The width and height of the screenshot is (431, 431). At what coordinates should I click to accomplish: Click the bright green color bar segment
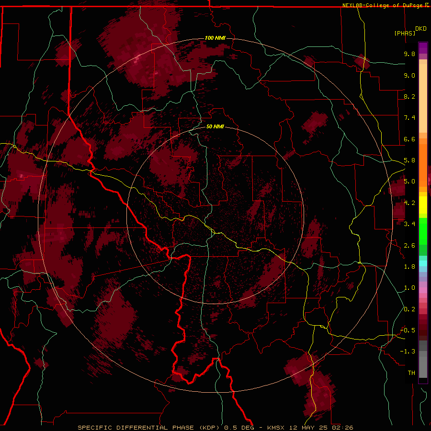[x=423, y=231]
